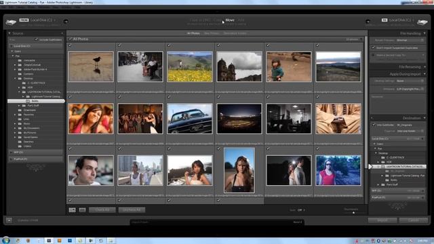Viewport: 434px width, 244px height.
Task: Open the Metadata preset dropdown
Action: point(410,89)
